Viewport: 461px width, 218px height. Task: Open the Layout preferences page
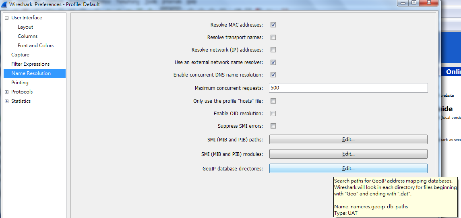(x=25, y=27)
